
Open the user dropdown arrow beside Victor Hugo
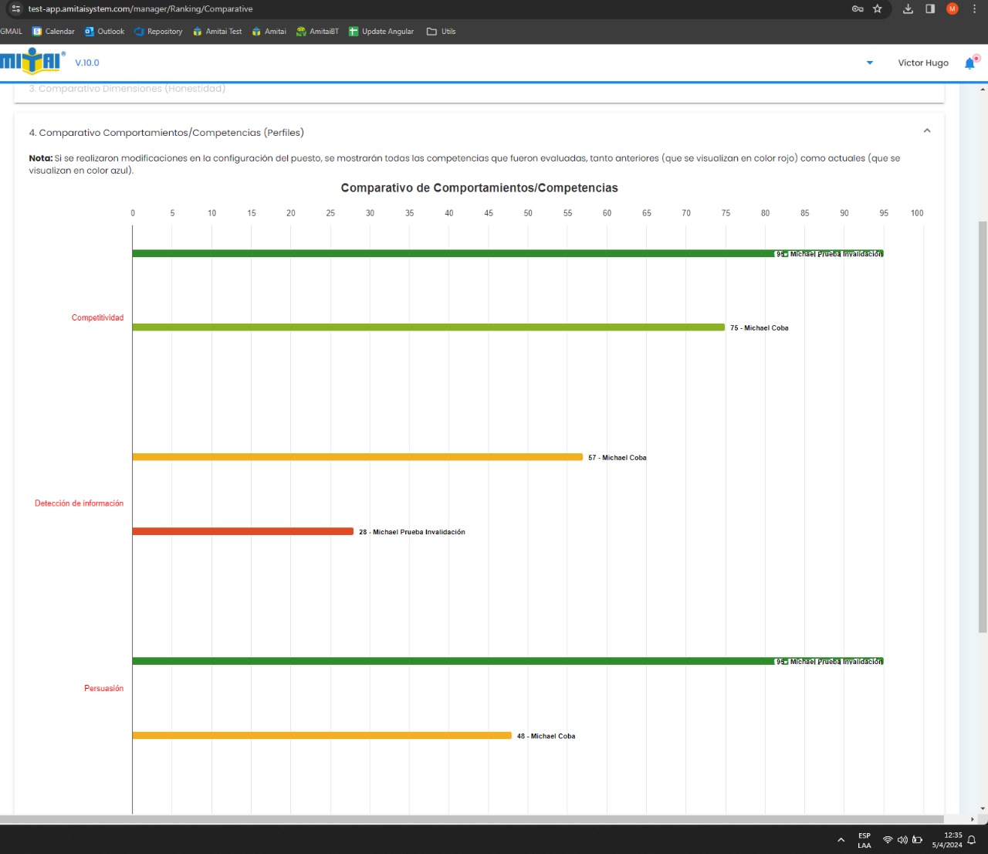(x=870, y=63)
